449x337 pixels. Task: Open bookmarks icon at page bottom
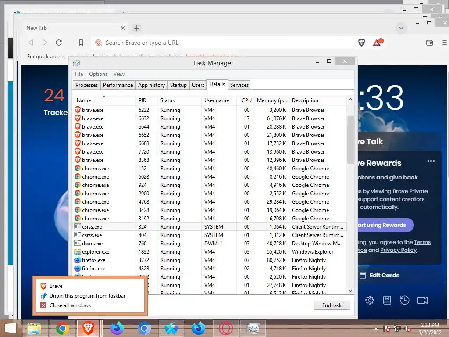[x=387, y=300]
